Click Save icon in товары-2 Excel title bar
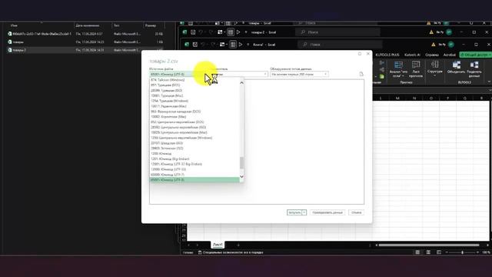Screen dimensions: 492x277 [193, 32]
